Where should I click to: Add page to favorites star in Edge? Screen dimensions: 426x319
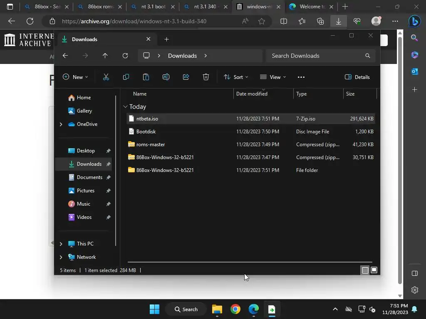(x=262, y=21)
